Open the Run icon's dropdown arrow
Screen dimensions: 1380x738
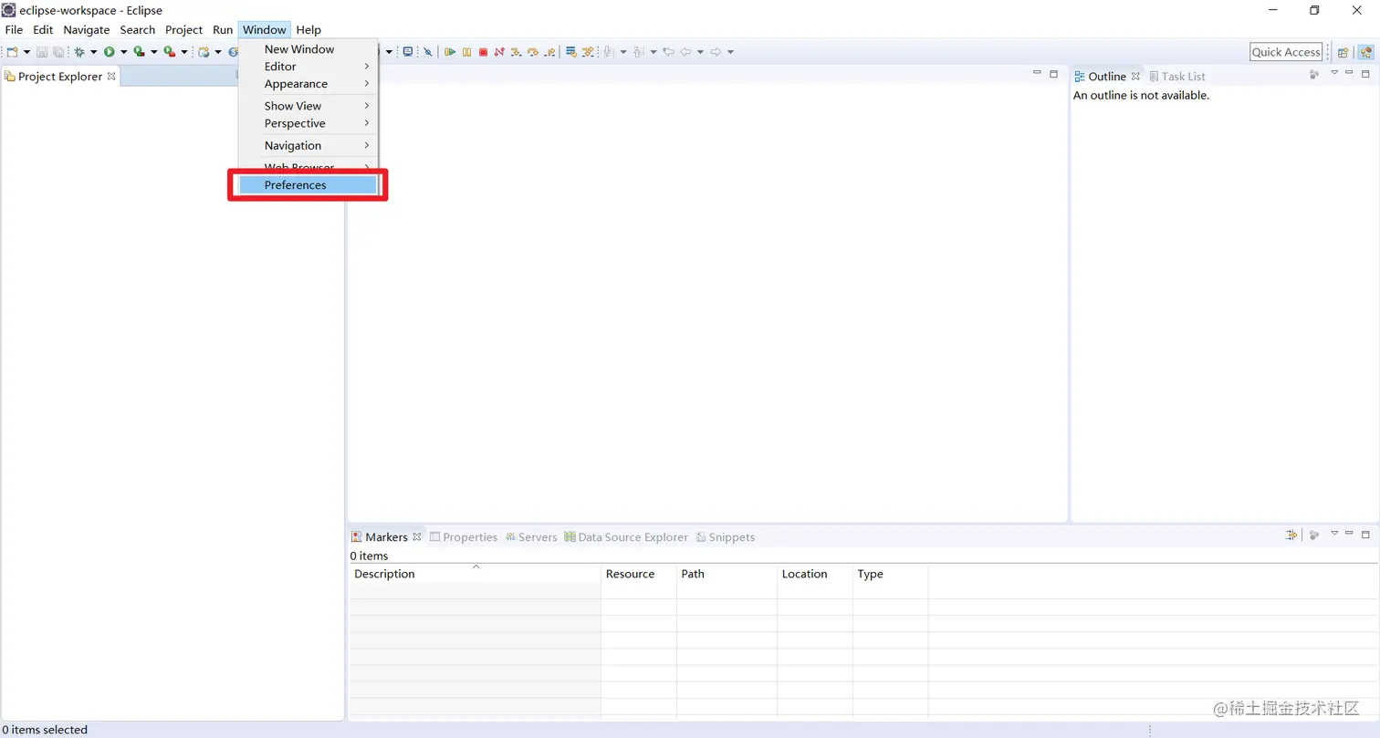(124, 52)
